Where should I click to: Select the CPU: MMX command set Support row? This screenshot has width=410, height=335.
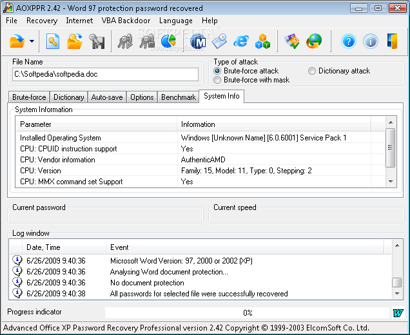click(200, 182)
